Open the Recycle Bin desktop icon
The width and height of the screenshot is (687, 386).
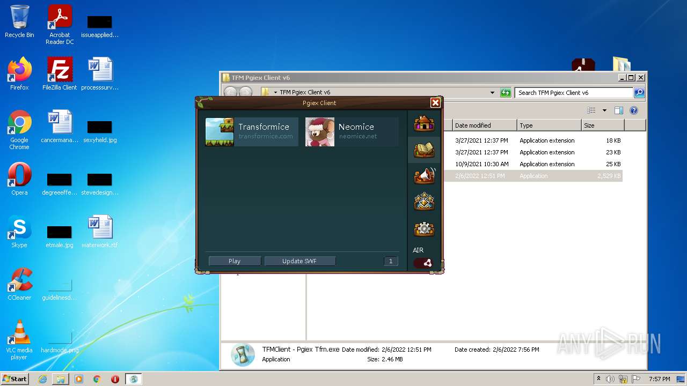19,22
